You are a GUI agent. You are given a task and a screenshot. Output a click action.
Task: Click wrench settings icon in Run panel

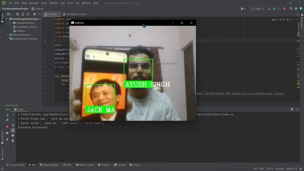coord(7,120)
